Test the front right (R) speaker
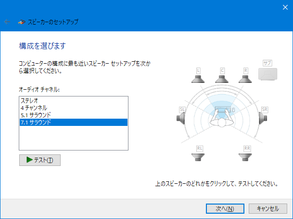The width and height of the screenshot is (293, 219). (x=246, y=77)
